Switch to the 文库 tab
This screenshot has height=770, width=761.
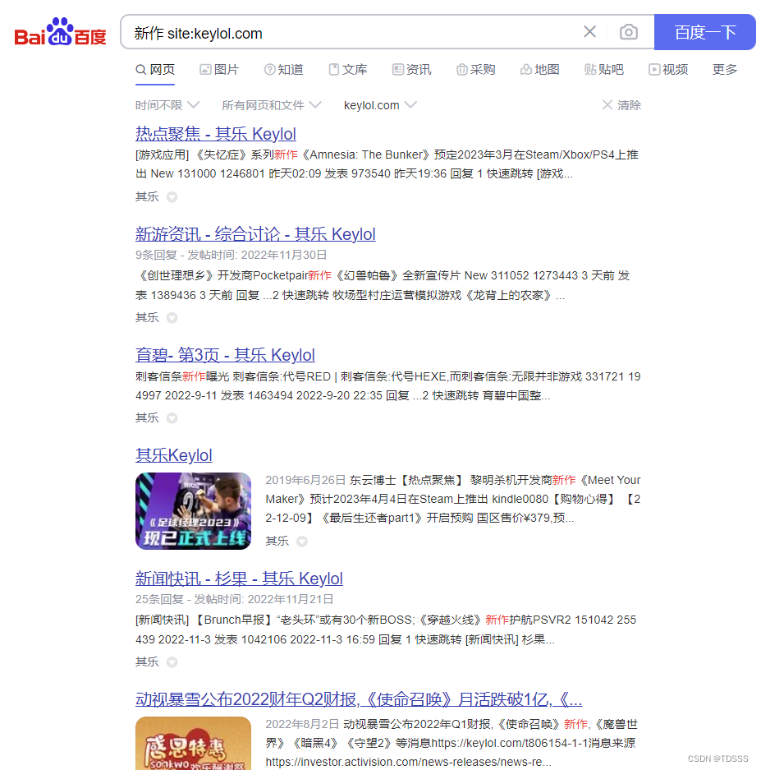[x=348, y=70]
